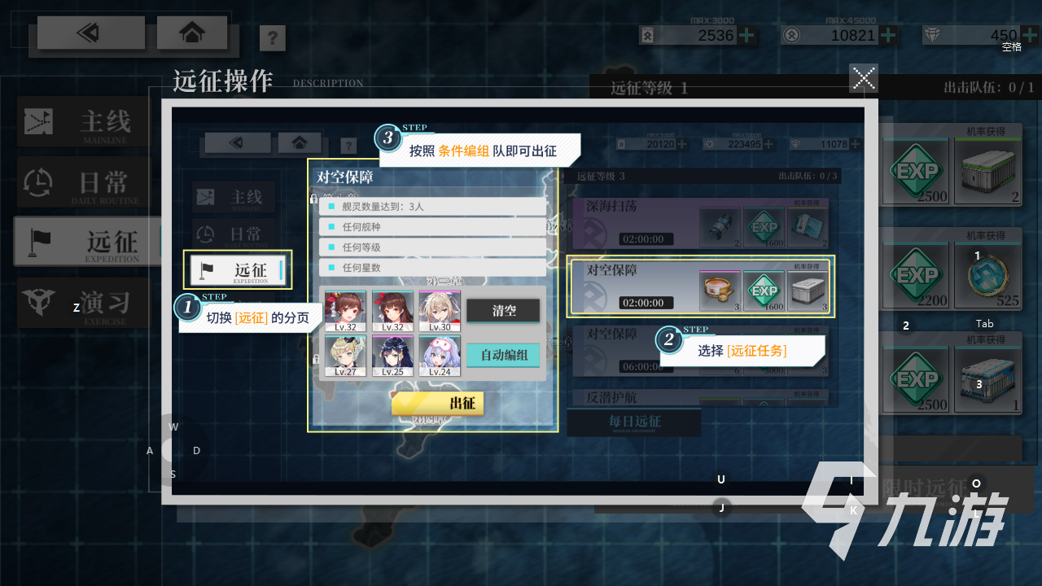The height and width of the screenshot is (586, 1042).
Task: Click the 出征 depart button
Action: 438,403
